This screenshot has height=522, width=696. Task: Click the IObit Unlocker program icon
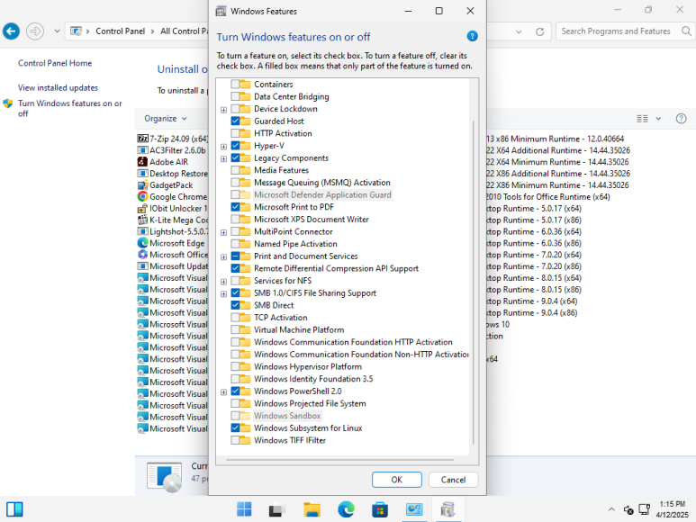[x=142, y=209]
